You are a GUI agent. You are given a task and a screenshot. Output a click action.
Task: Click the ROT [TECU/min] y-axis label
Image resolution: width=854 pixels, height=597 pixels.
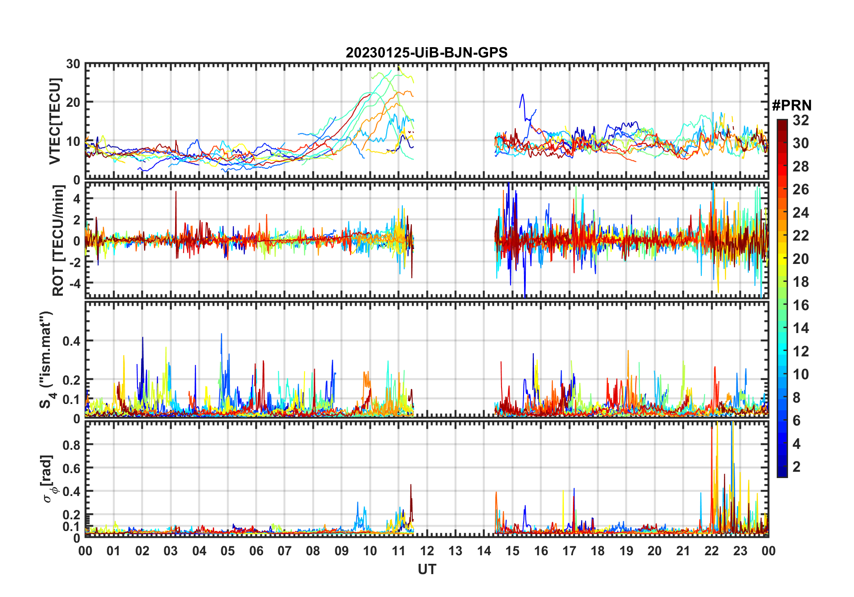(58, 240)
